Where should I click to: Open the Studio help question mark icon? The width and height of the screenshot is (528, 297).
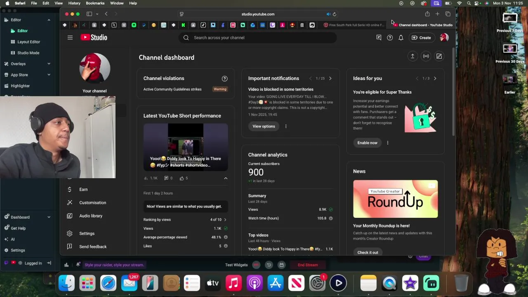tap(390, 38)
